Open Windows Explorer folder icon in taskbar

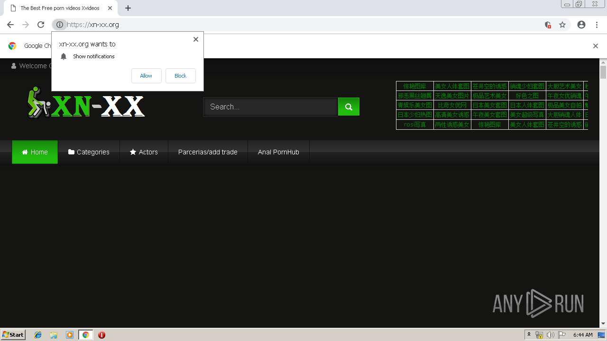(x=54, y=335)
